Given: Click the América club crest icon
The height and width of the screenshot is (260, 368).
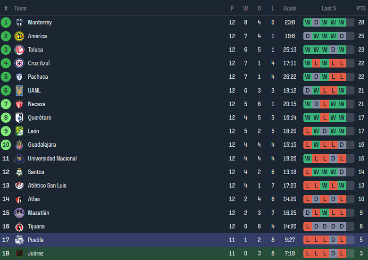Looking at the screenshot, I should coord(19,36).
